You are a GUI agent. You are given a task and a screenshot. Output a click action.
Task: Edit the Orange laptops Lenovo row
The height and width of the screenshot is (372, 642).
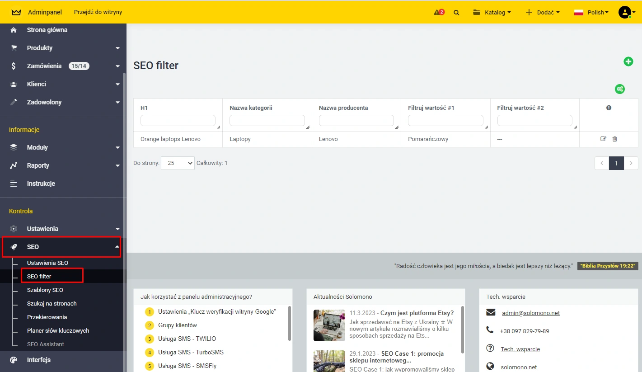603,139
